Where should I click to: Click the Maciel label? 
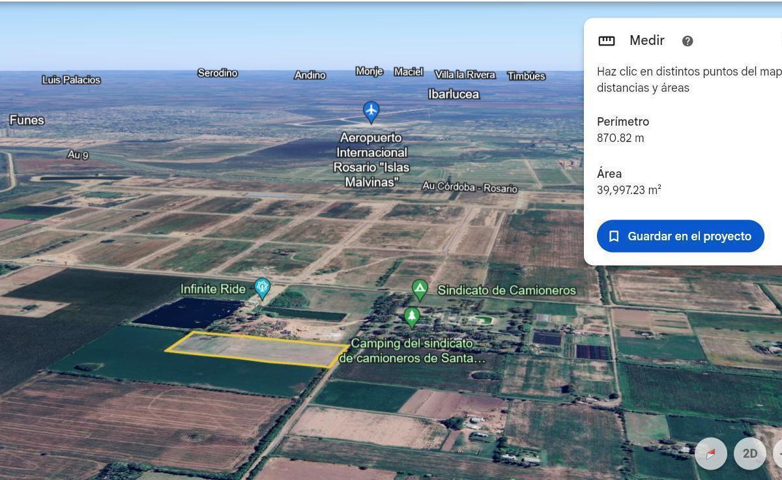coord(409,72)
